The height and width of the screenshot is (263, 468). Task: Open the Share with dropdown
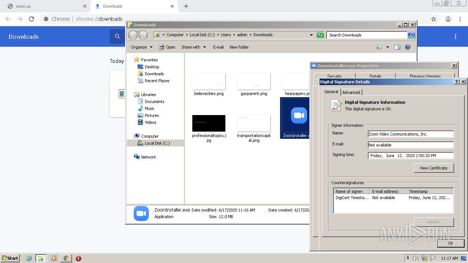tap(193, 47)
